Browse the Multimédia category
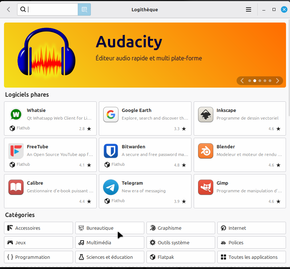The height and width of the screenshot is (269, 290). point(109,242)
